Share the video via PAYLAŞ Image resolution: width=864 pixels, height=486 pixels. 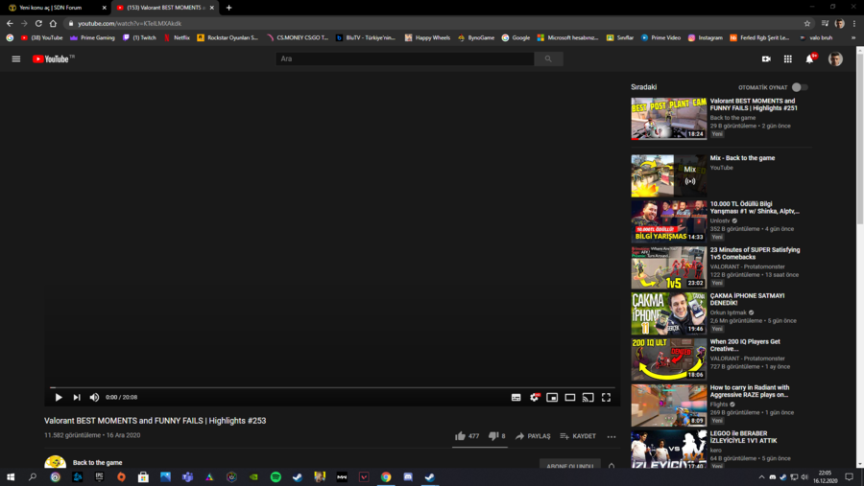533,436
